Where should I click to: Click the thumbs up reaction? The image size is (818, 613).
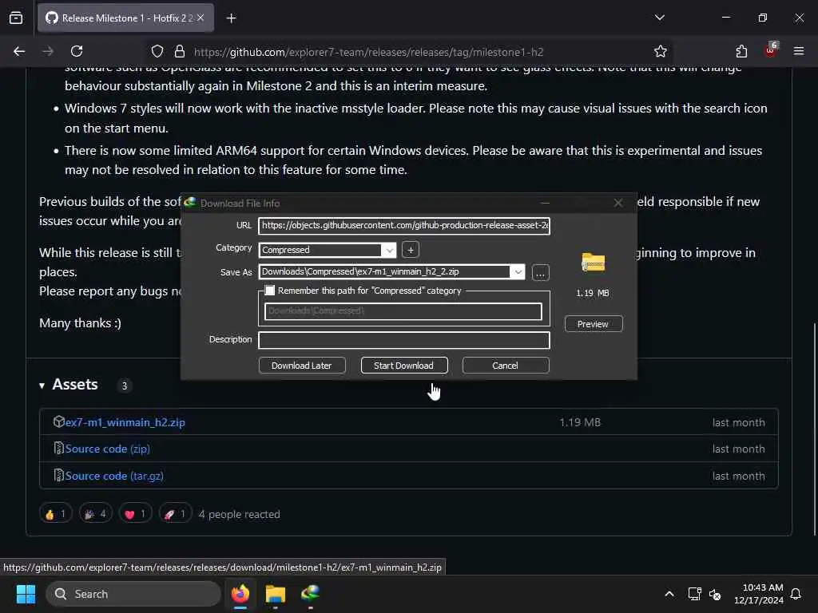[56, 513]
